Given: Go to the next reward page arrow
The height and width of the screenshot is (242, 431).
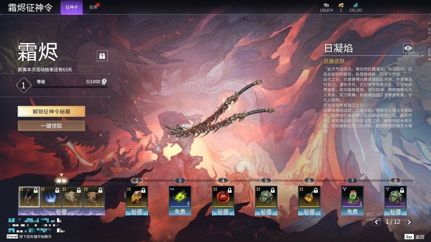Looking at the screenshot, I should pyautogui.click(x=409, y=222).
